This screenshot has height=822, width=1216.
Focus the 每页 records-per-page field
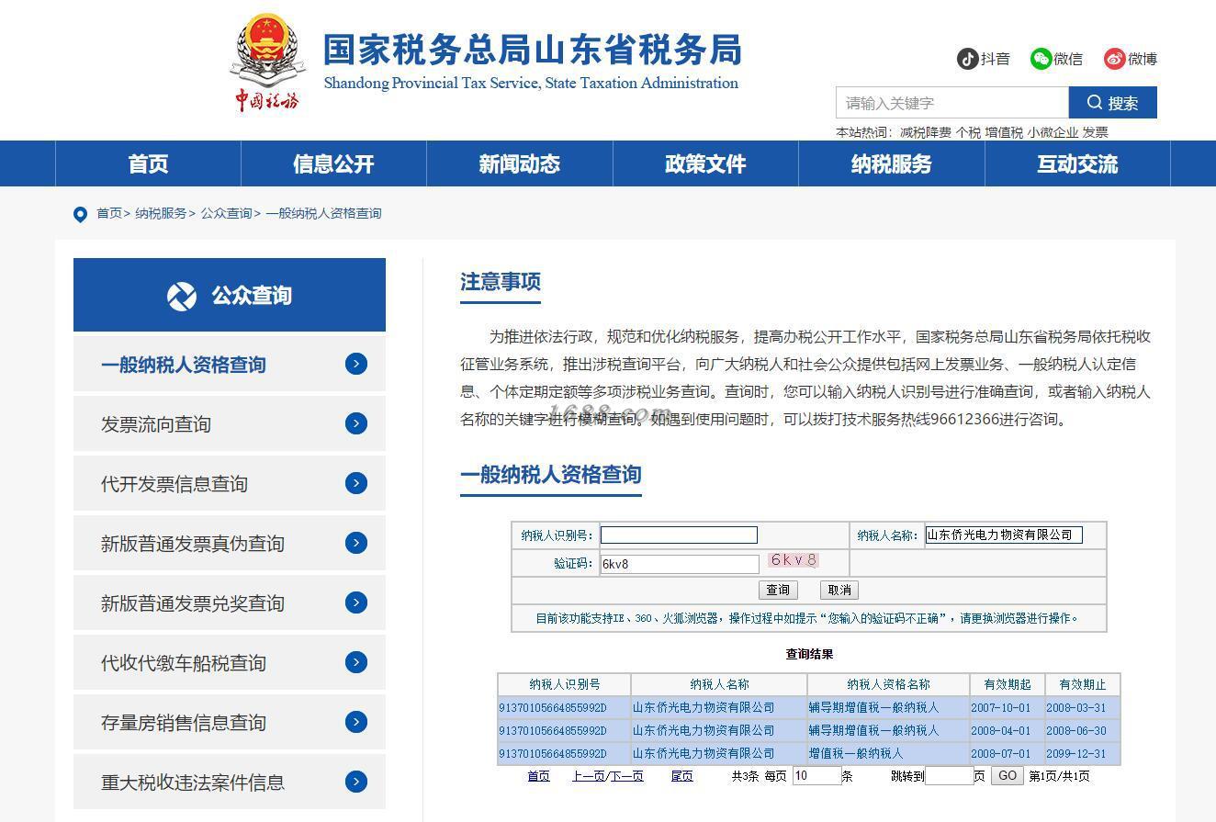coord(817,775)
